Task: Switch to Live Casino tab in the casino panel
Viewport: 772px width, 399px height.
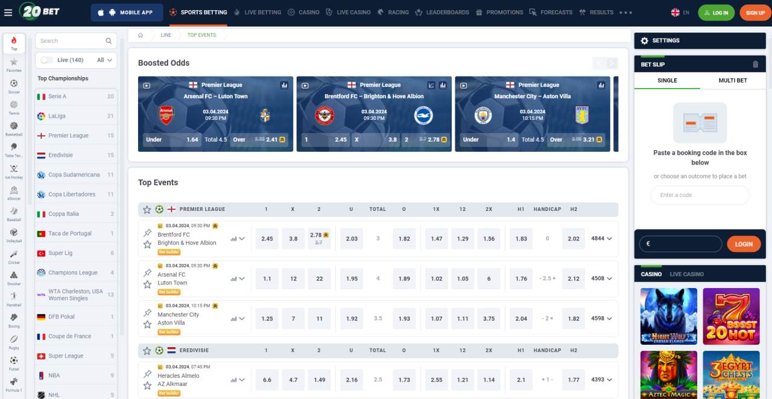Action: pos(686,274)
